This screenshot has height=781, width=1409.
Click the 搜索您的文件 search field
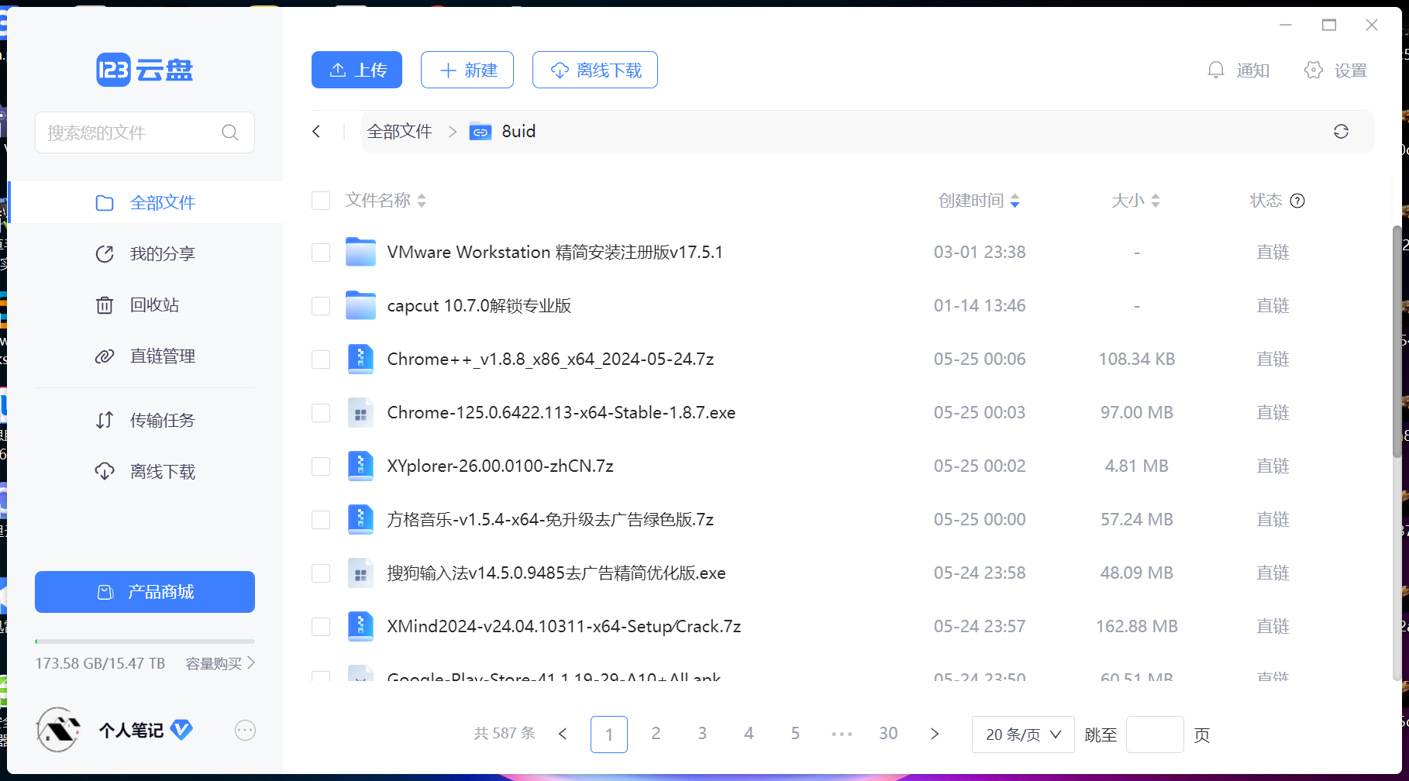(x=145, y=132)
